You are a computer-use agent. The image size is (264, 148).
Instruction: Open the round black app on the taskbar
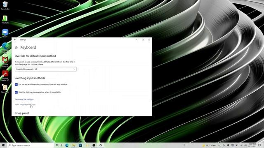pos(94,145)
